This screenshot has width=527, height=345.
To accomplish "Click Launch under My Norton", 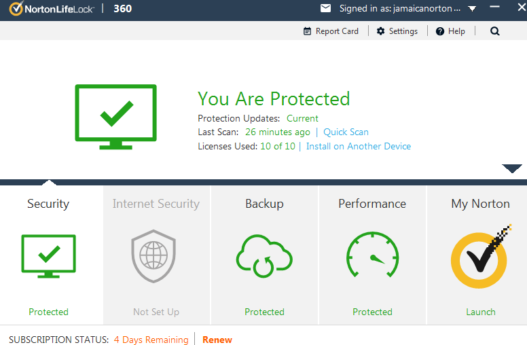I will (x=481, y=312).
